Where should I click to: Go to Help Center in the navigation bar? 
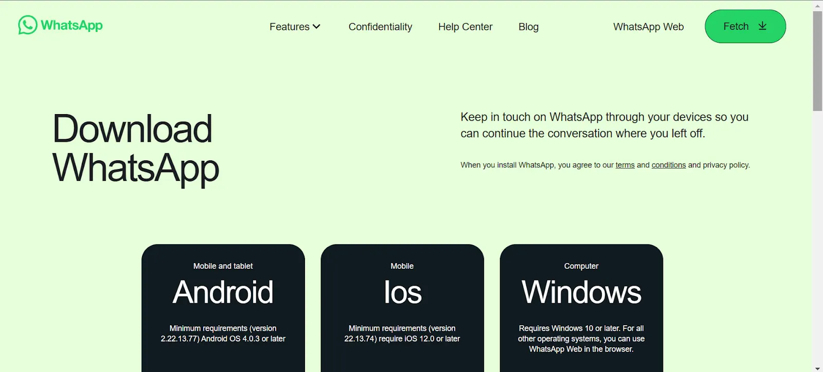click(465, 27)
